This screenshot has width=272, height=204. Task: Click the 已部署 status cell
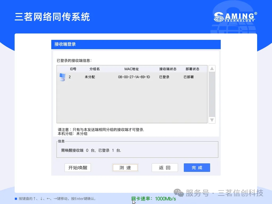pos(189,77)
